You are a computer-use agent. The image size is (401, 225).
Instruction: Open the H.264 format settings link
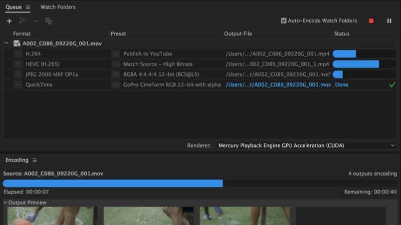33,54
